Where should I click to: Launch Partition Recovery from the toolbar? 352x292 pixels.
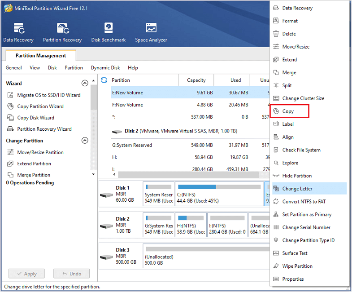coord(62,32)
